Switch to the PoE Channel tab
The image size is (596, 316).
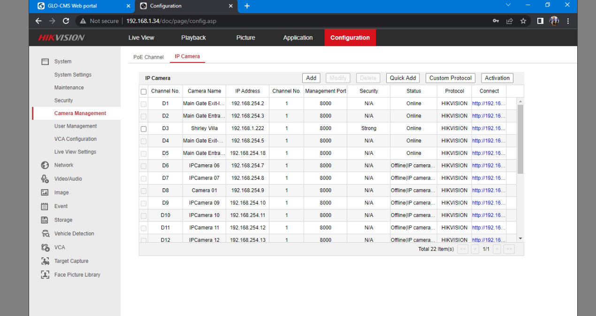tap(148, 57)
